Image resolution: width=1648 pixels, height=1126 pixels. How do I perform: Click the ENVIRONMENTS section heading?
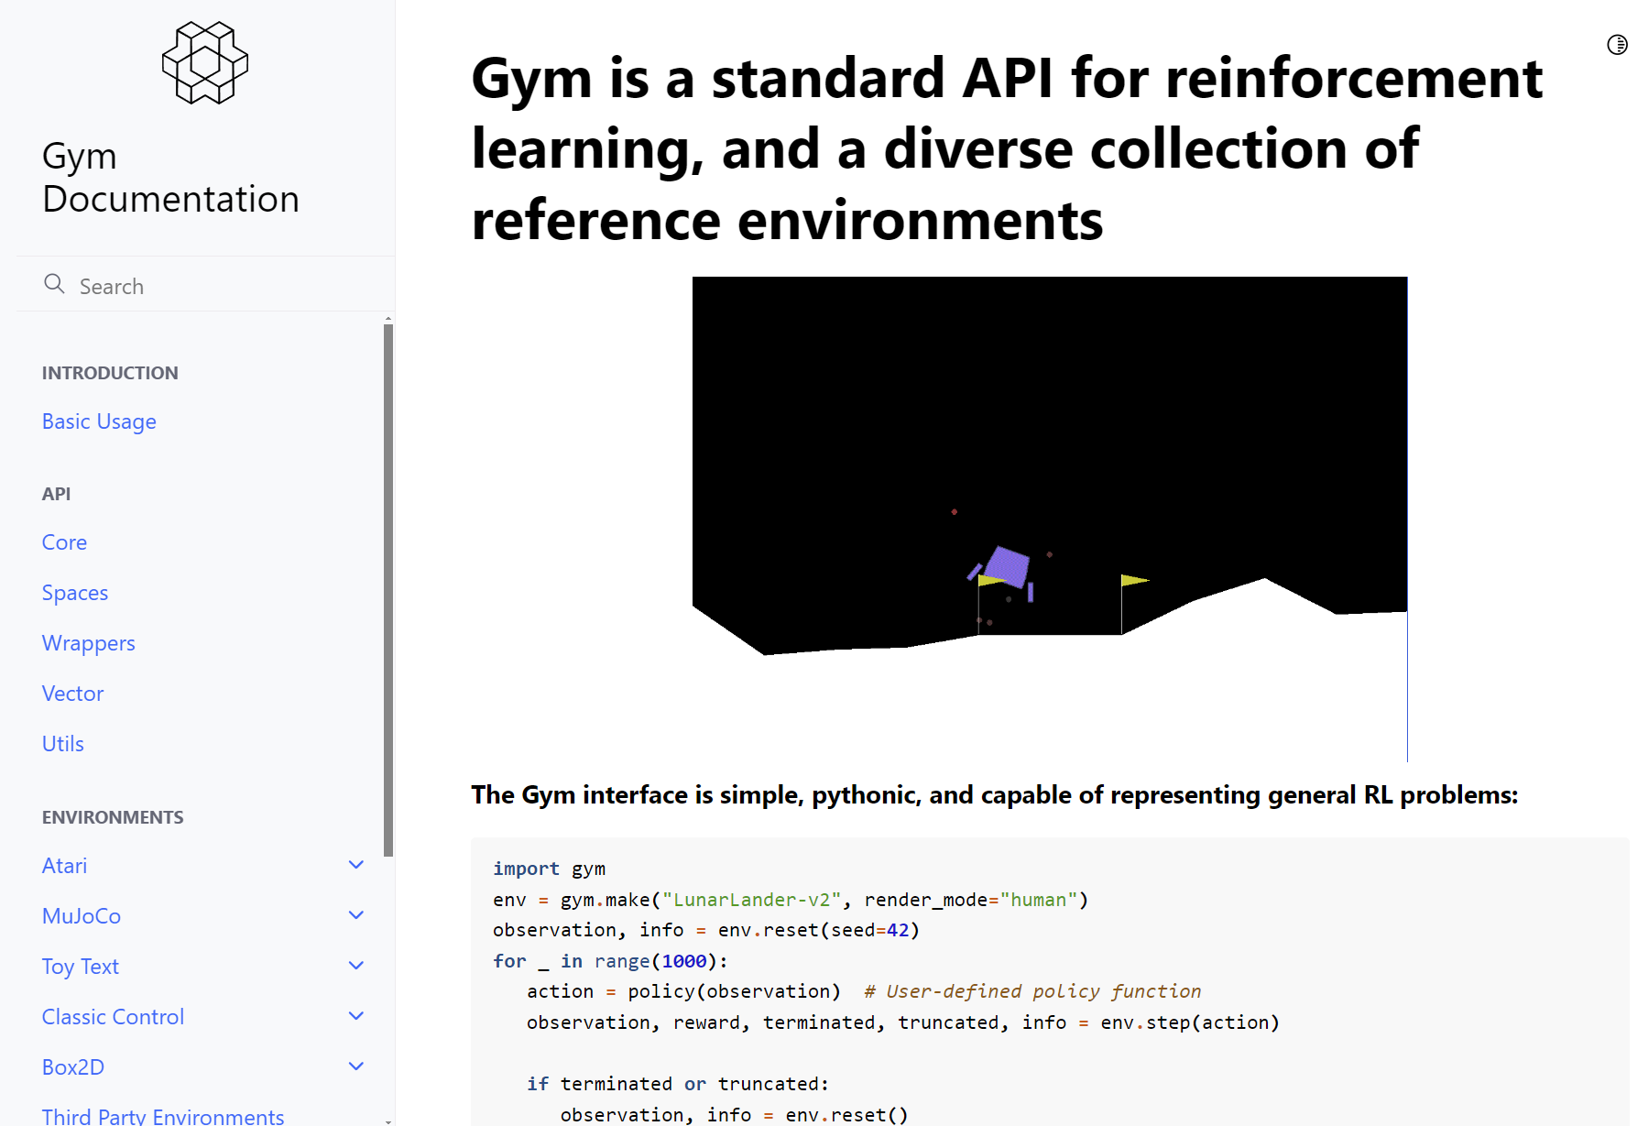coord(113,817)
